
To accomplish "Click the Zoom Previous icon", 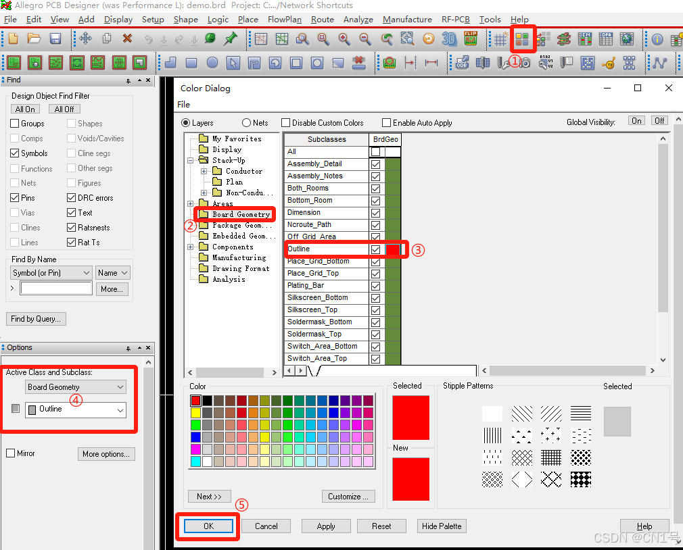I will point(386,39).
